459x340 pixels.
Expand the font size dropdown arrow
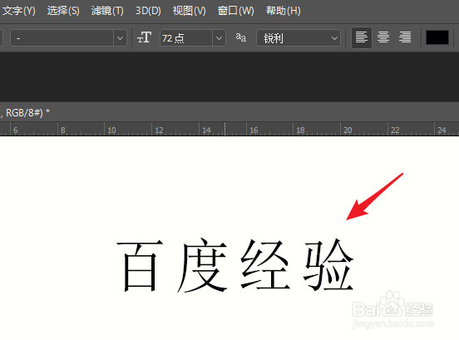(219, 38)
